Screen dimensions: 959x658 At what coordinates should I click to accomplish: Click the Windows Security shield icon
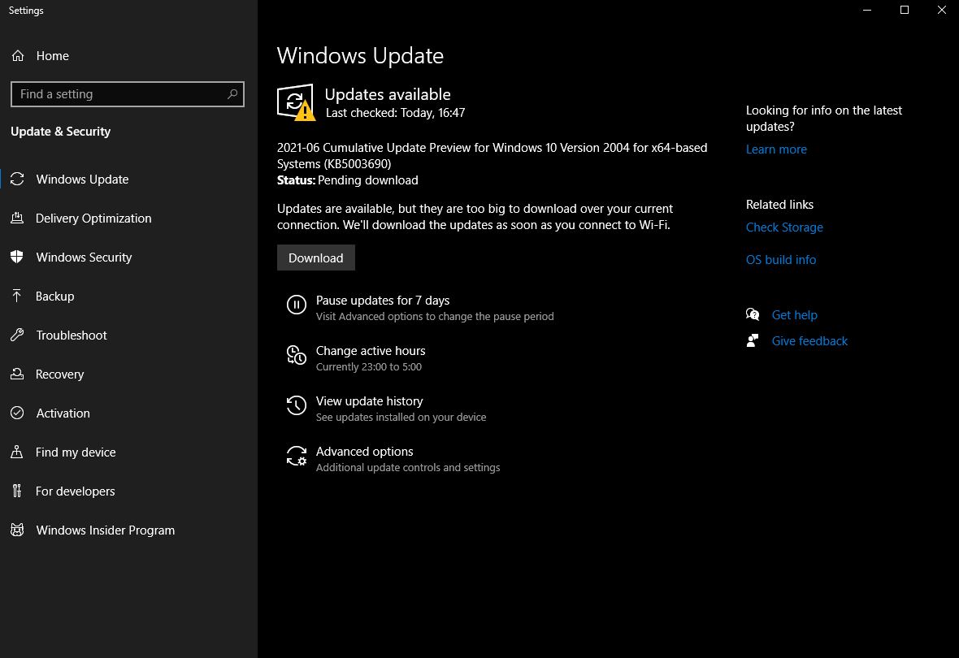click(17, 257)
